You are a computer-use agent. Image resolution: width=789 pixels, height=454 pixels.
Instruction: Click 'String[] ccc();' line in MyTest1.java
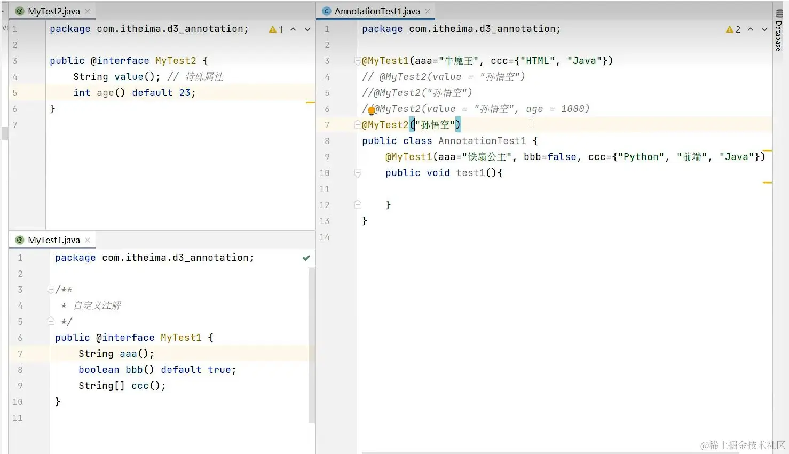tap(122, 386)
